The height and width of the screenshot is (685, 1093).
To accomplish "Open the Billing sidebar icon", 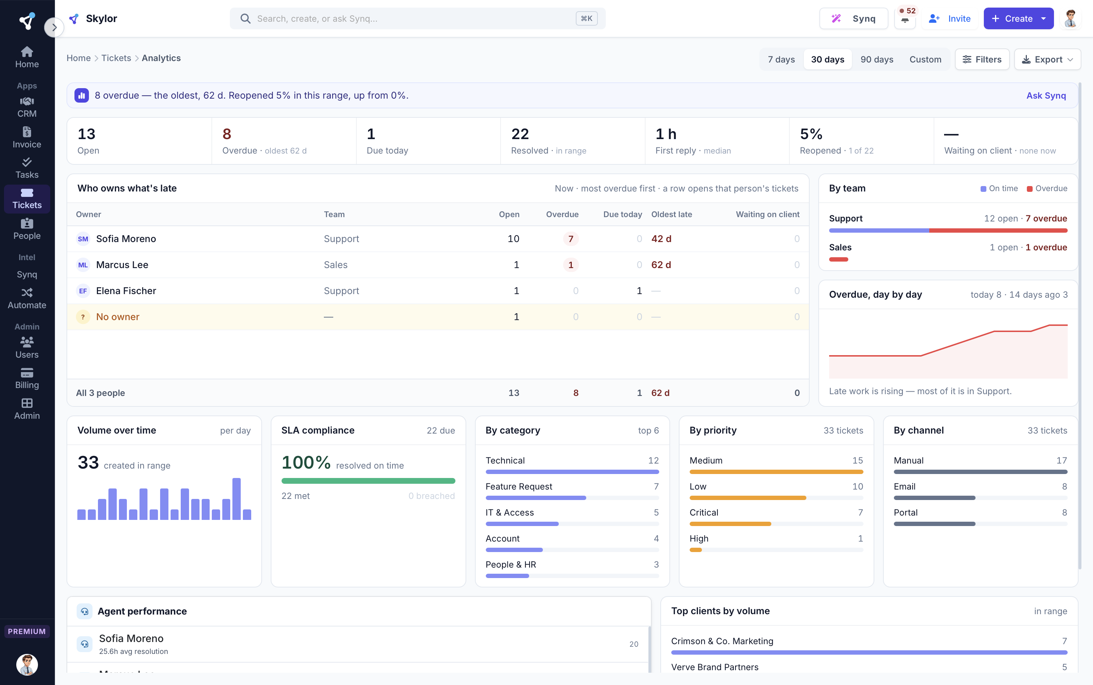I will (x=27, y=378).
